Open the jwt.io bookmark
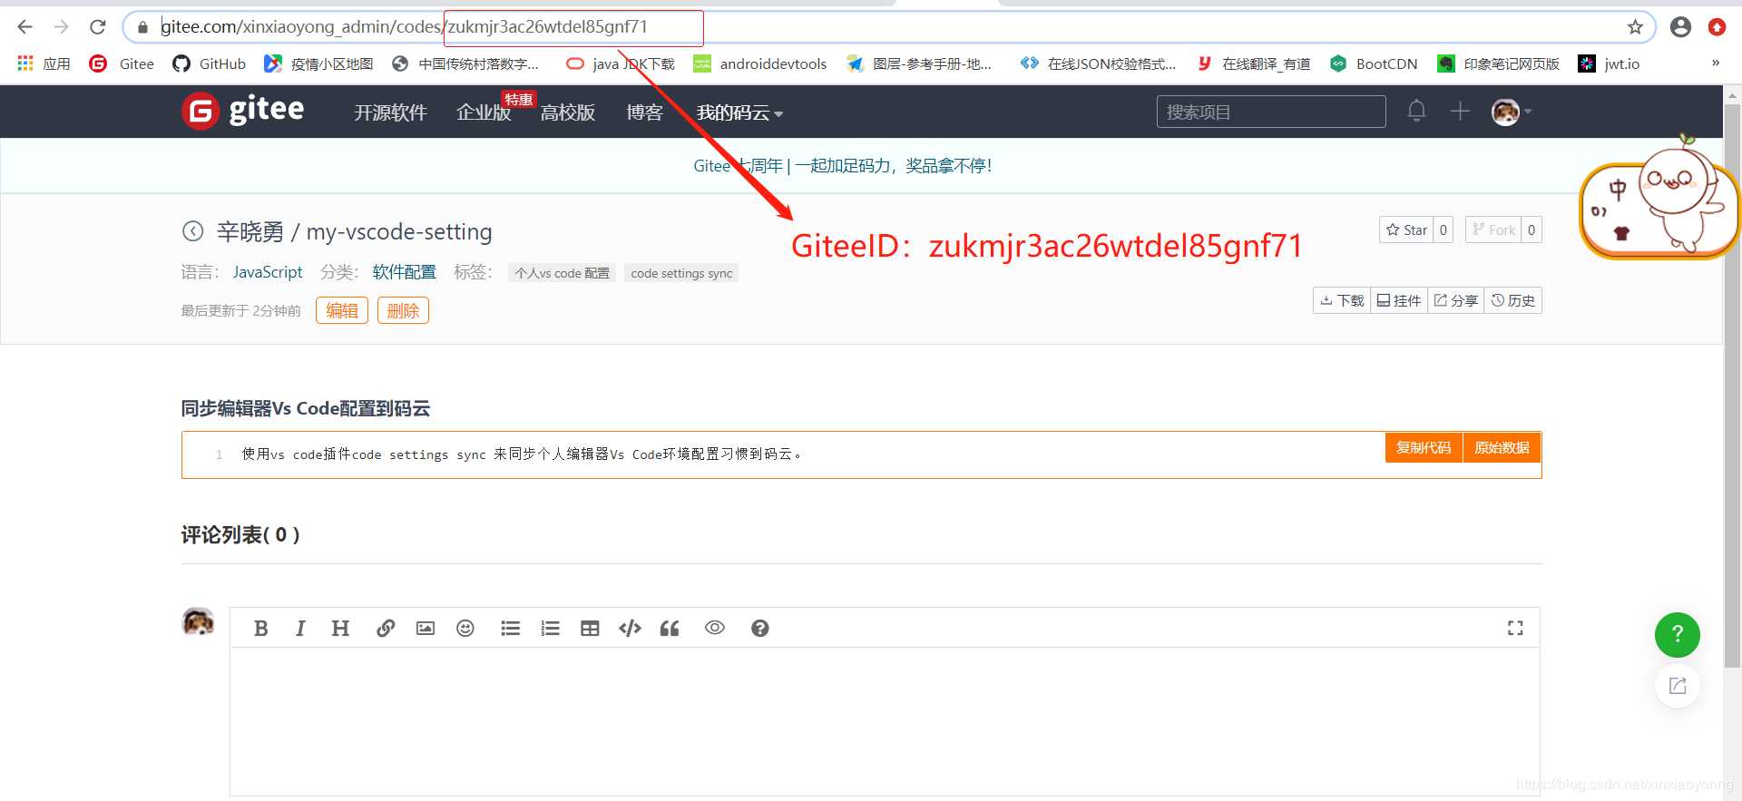 (1609, 63)
